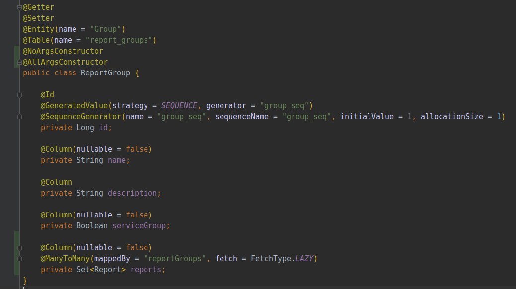Click the "reportGroups" string
Viewport: 516px width, 289px height.
pyautogui.click(x=175, y=258)
